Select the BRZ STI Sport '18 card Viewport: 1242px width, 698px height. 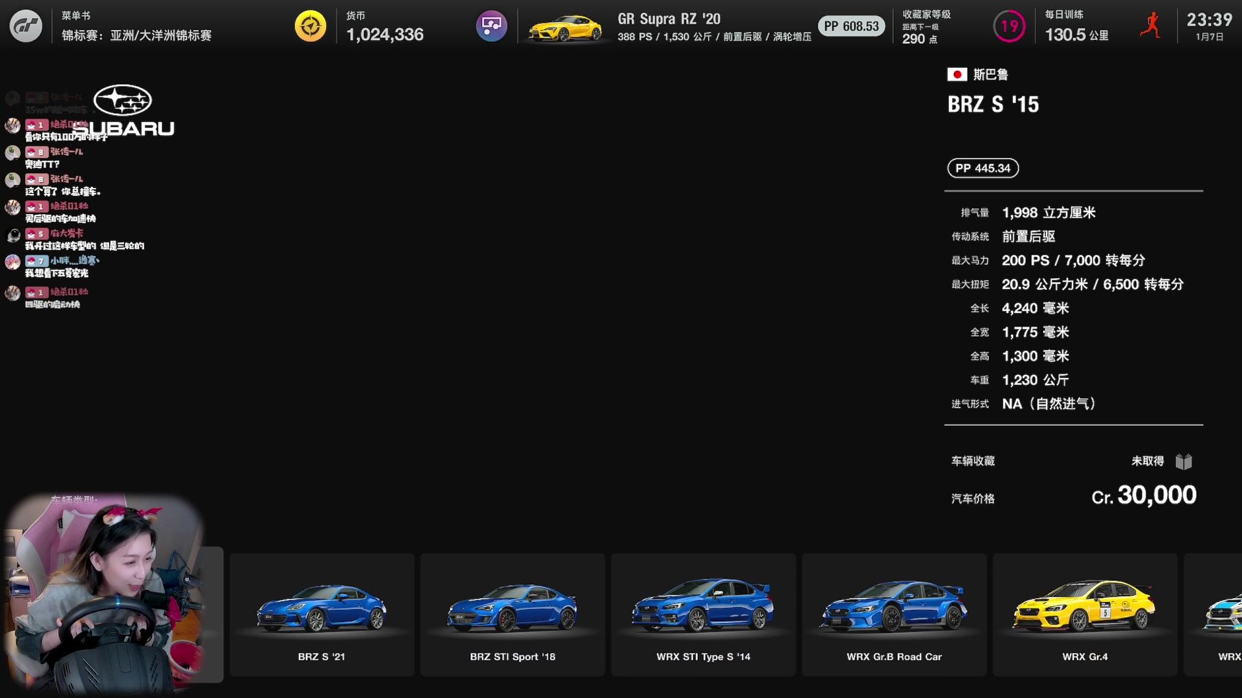(512, 615)
